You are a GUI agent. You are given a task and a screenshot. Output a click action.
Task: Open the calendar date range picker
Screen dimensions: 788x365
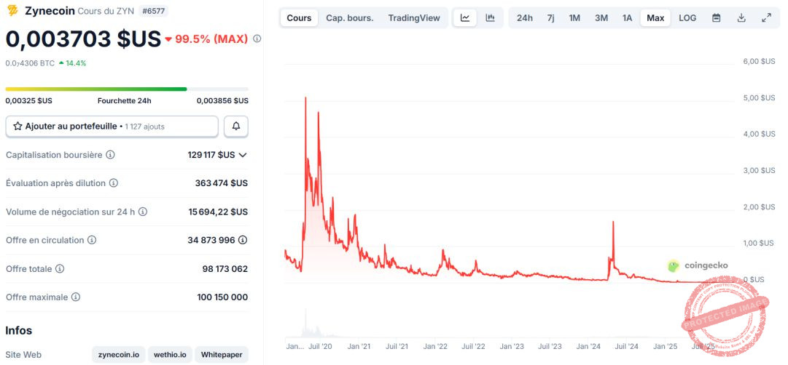click(x=717, y=18)
